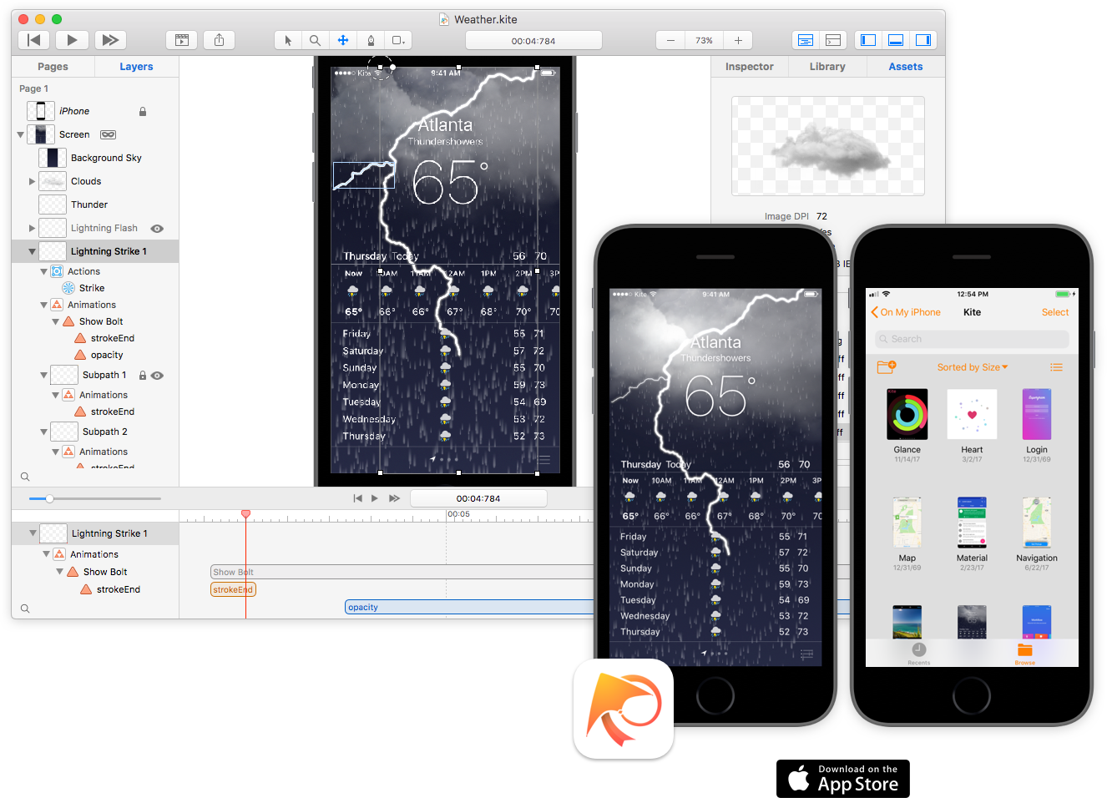Tap the phone Search field
Image resolution: width=1107 pixels, height=798 pixels.
[972, 339]
